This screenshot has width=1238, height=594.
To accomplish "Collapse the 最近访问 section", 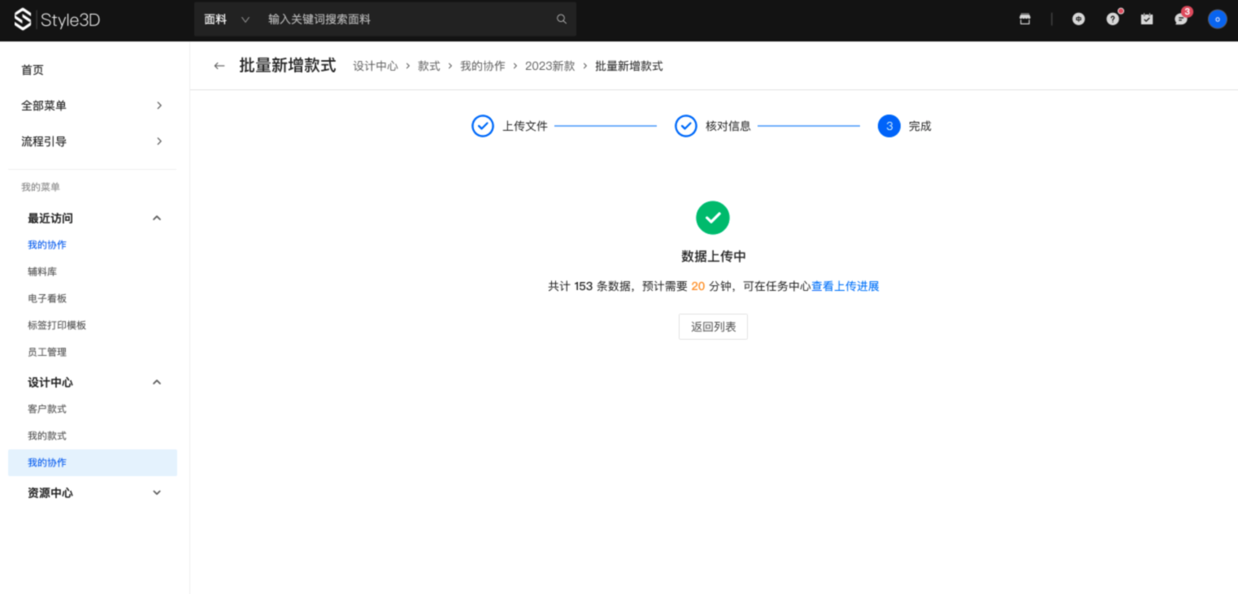I will [157, 218].
